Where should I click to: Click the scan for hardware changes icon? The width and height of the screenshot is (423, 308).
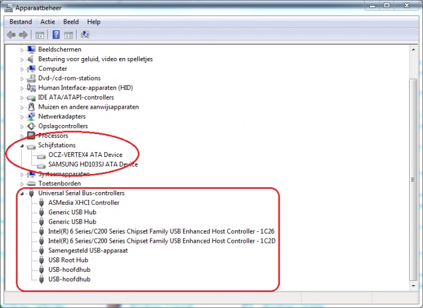[85, 34]
